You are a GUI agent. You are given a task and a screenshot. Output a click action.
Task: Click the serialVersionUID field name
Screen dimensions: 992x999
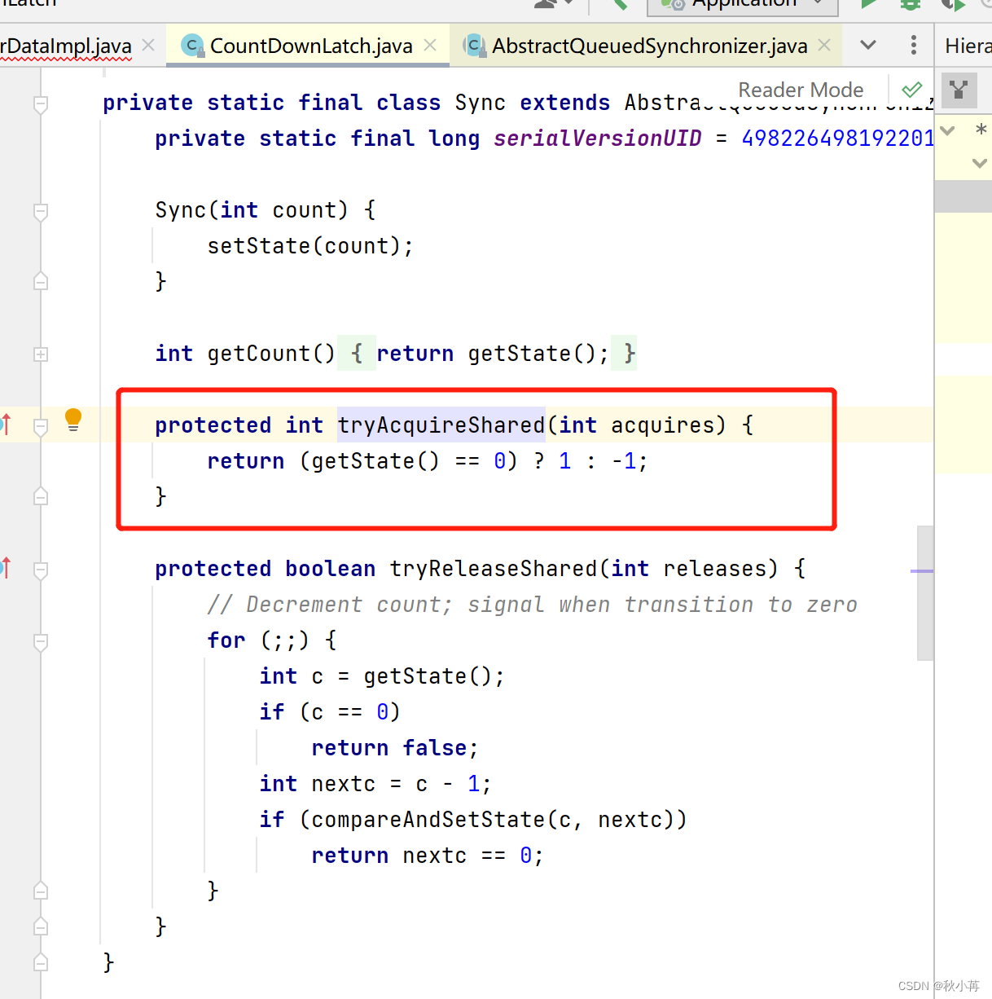click(598, 138)
